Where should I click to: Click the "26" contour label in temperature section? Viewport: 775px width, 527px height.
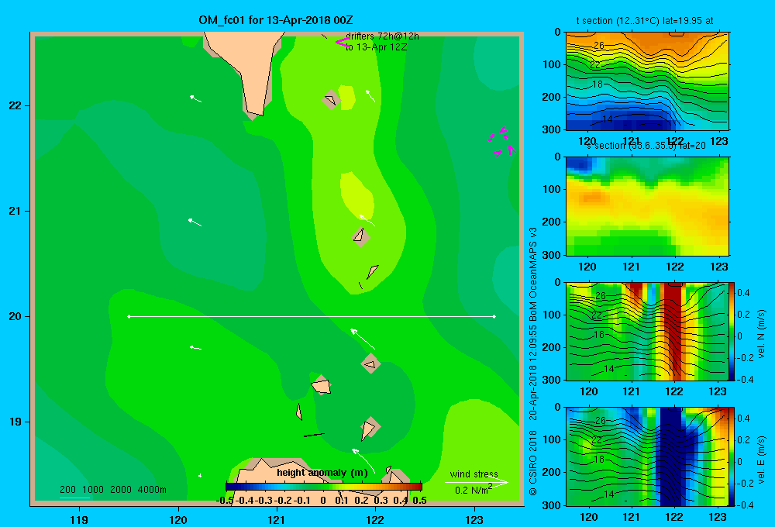[598, 45]
